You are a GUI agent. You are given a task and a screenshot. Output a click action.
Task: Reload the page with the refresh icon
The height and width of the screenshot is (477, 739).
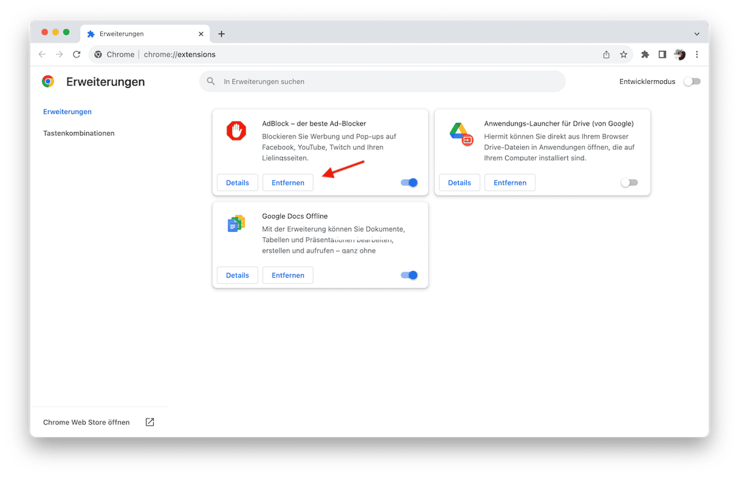[77, 55]
